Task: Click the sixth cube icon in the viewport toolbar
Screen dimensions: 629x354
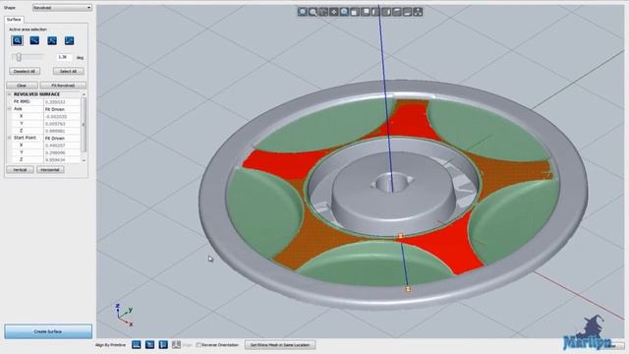Action: pos(355,12)
